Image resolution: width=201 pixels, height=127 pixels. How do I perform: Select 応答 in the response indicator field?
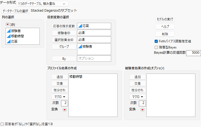click(x=94, y=26)
